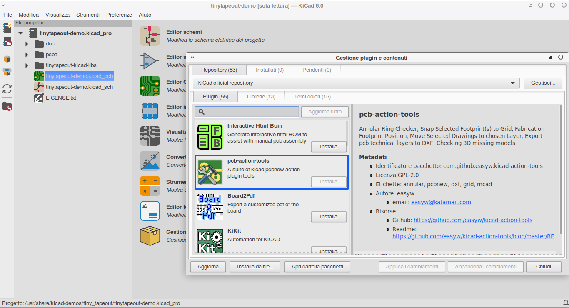Launch the orange calculator tools icon
The height and width of the screenshot is (308, 569).
(150, 186)
